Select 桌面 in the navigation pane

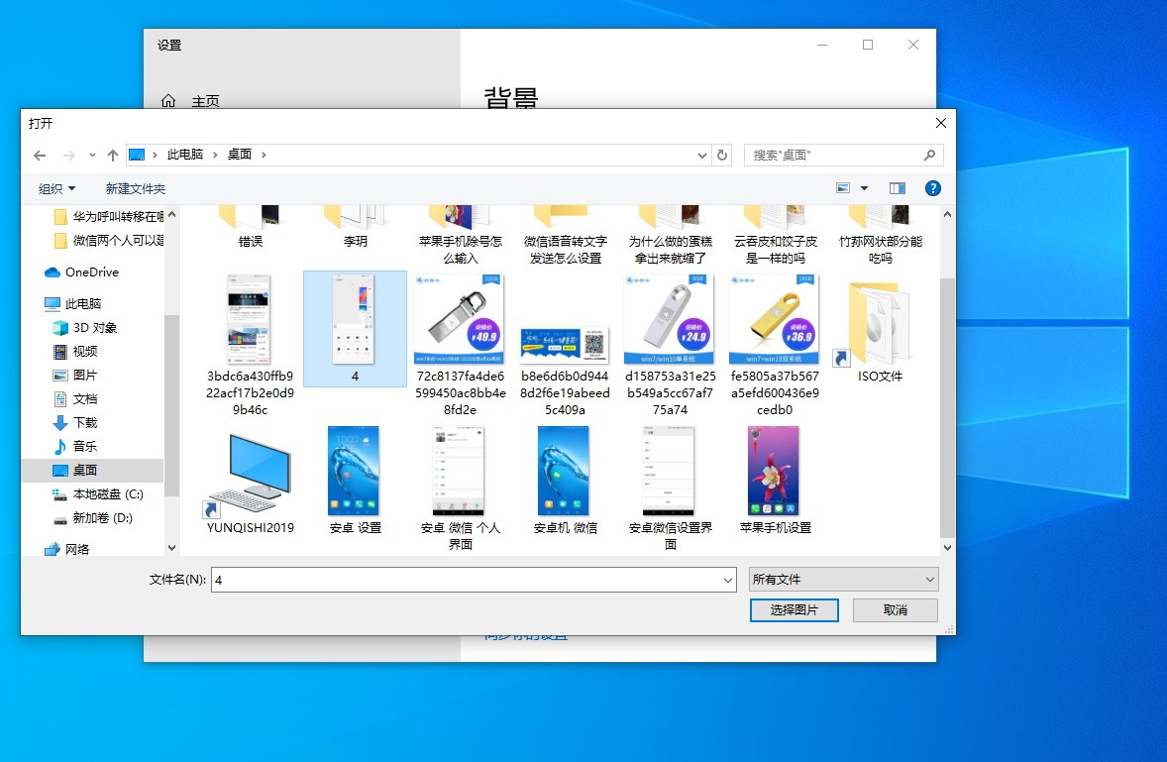93,471
